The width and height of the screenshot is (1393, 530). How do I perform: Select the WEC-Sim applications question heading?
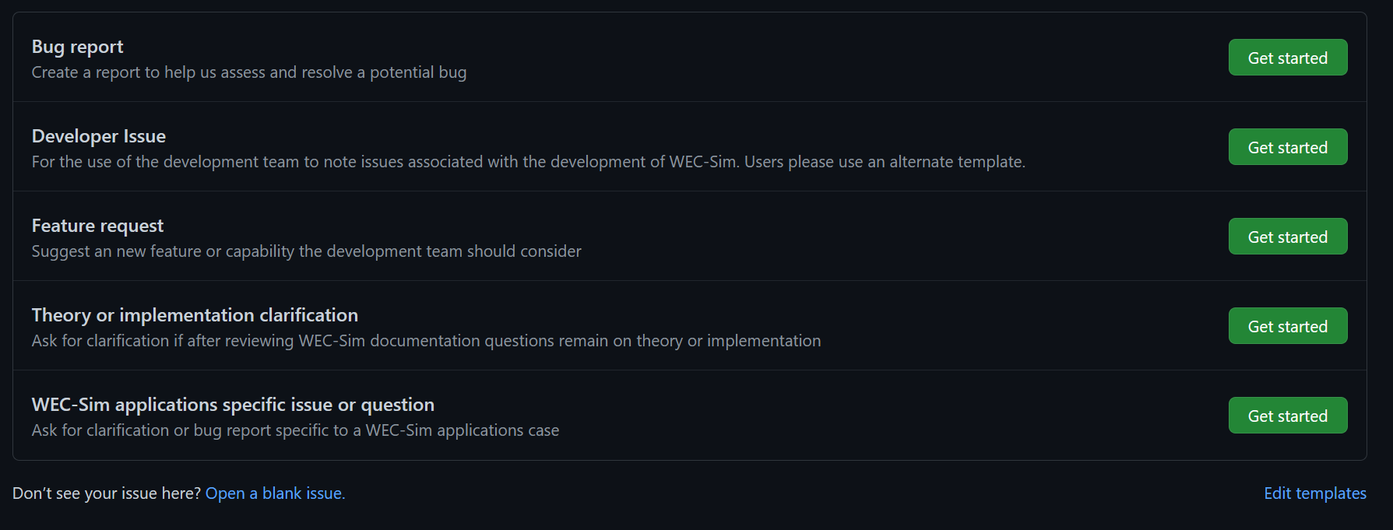232,404
